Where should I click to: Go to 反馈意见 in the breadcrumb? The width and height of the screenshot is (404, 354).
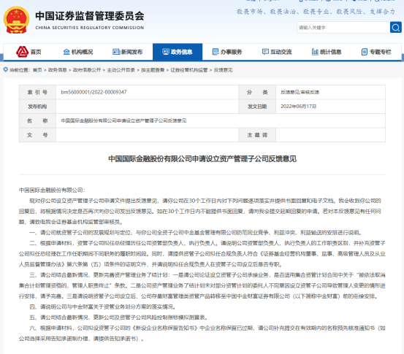[223, 70]
